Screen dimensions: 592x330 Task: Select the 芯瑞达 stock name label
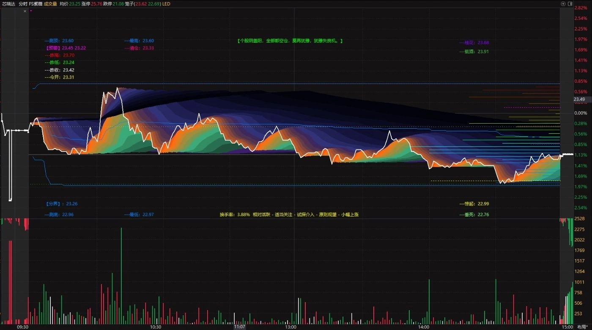[x=8, y=4]
